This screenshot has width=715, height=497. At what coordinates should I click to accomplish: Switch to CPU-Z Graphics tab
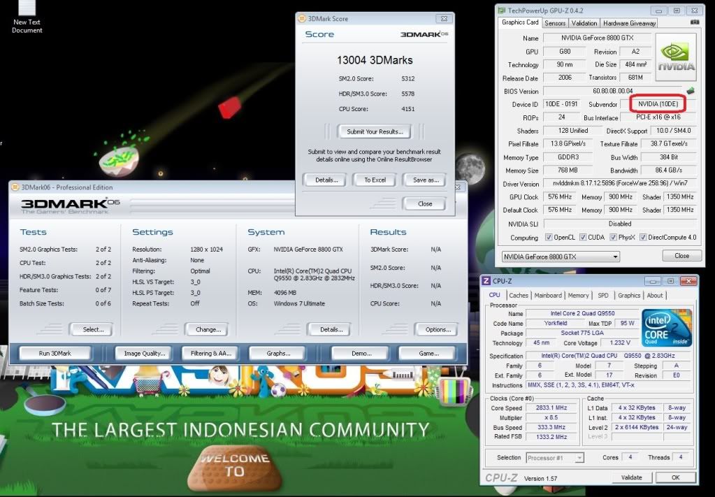pos(629,296)
